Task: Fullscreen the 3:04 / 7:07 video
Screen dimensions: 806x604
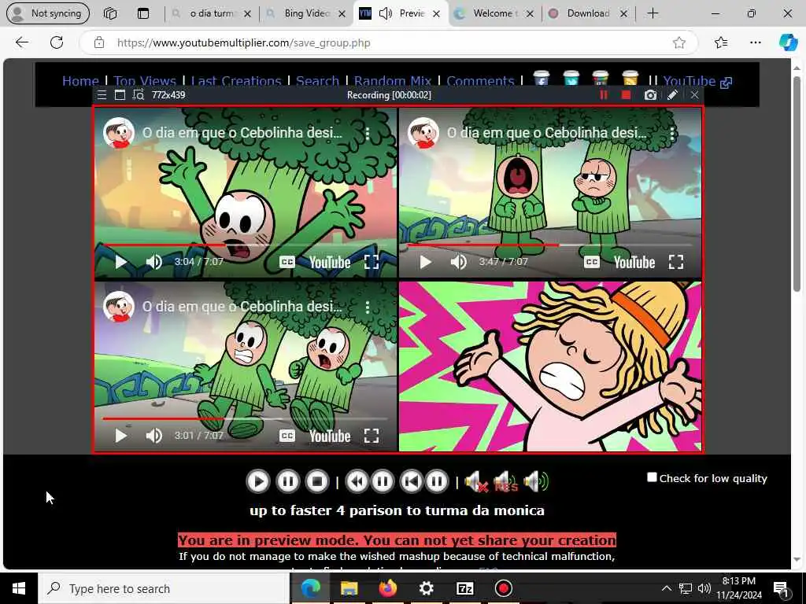Action: coord(372,262)
